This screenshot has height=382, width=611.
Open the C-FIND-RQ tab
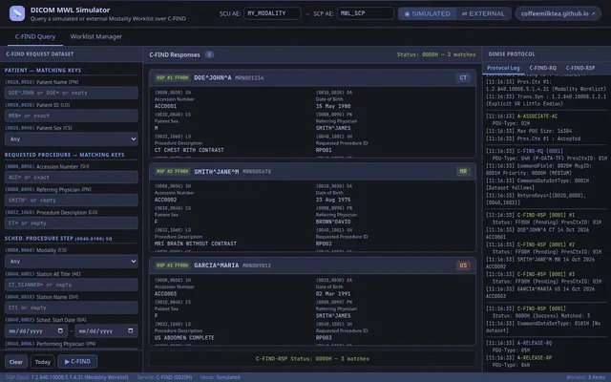click(x=543, y=68)
